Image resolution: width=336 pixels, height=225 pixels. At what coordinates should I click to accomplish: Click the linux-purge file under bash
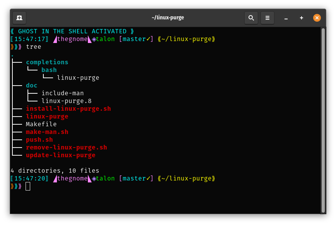78,77
